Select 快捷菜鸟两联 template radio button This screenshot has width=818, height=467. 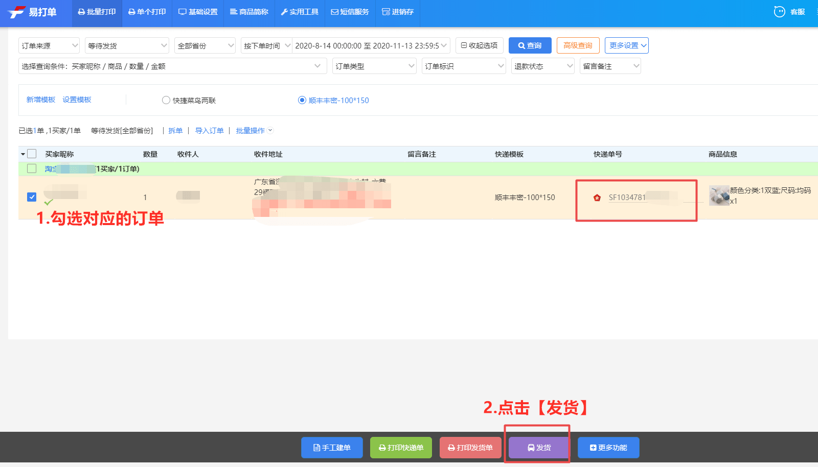pyautogui.click(x=166, y=100)
